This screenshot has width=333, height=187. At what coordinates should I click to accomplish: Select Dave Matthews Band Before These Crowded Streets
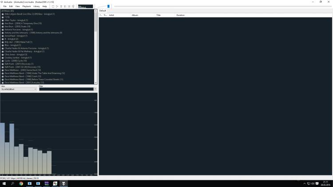34,79
